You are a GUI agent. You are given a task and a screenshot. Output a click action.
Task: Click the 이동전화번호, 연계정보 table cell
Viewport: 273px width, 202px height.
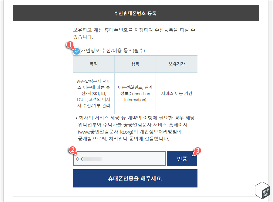click(135, 94)
